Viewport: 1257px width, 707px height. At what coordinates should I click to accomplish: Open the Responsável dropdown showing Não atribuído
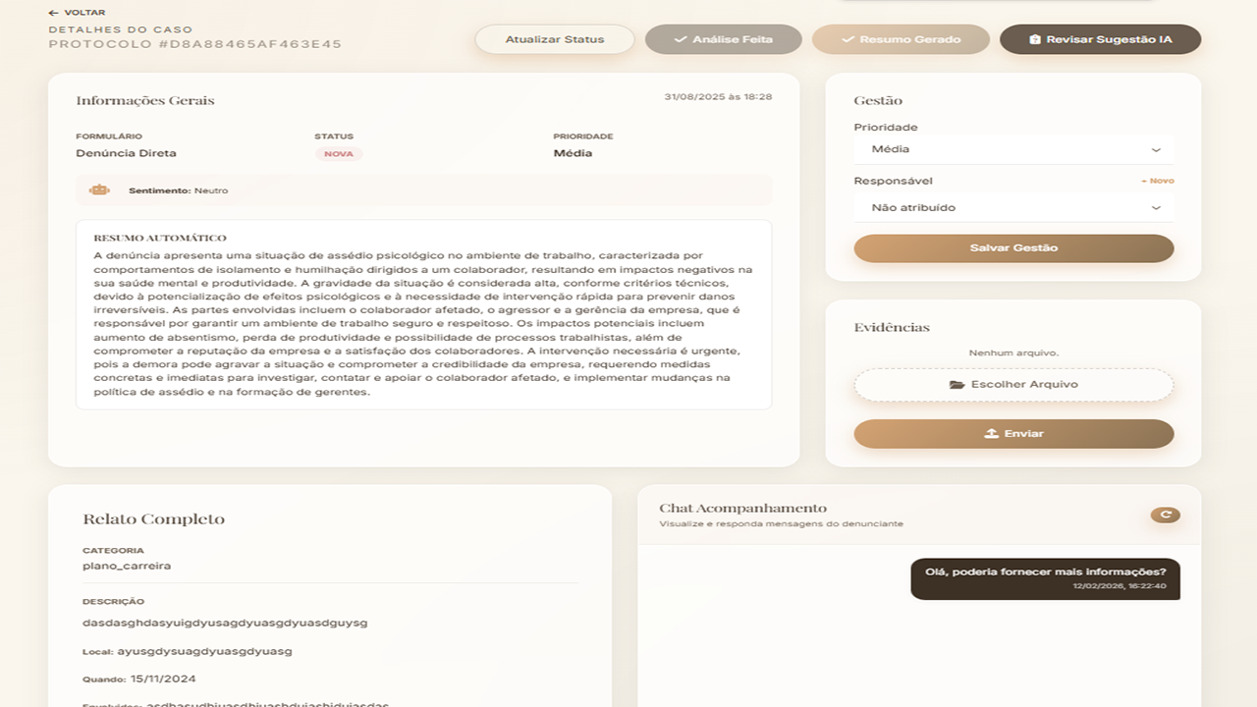pyautogui.click(x=1013, y=207)
